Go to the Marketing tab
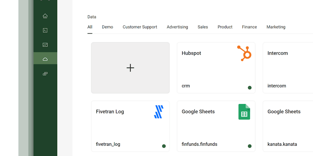This screenshot has width=313, height=156. (276, 27)
